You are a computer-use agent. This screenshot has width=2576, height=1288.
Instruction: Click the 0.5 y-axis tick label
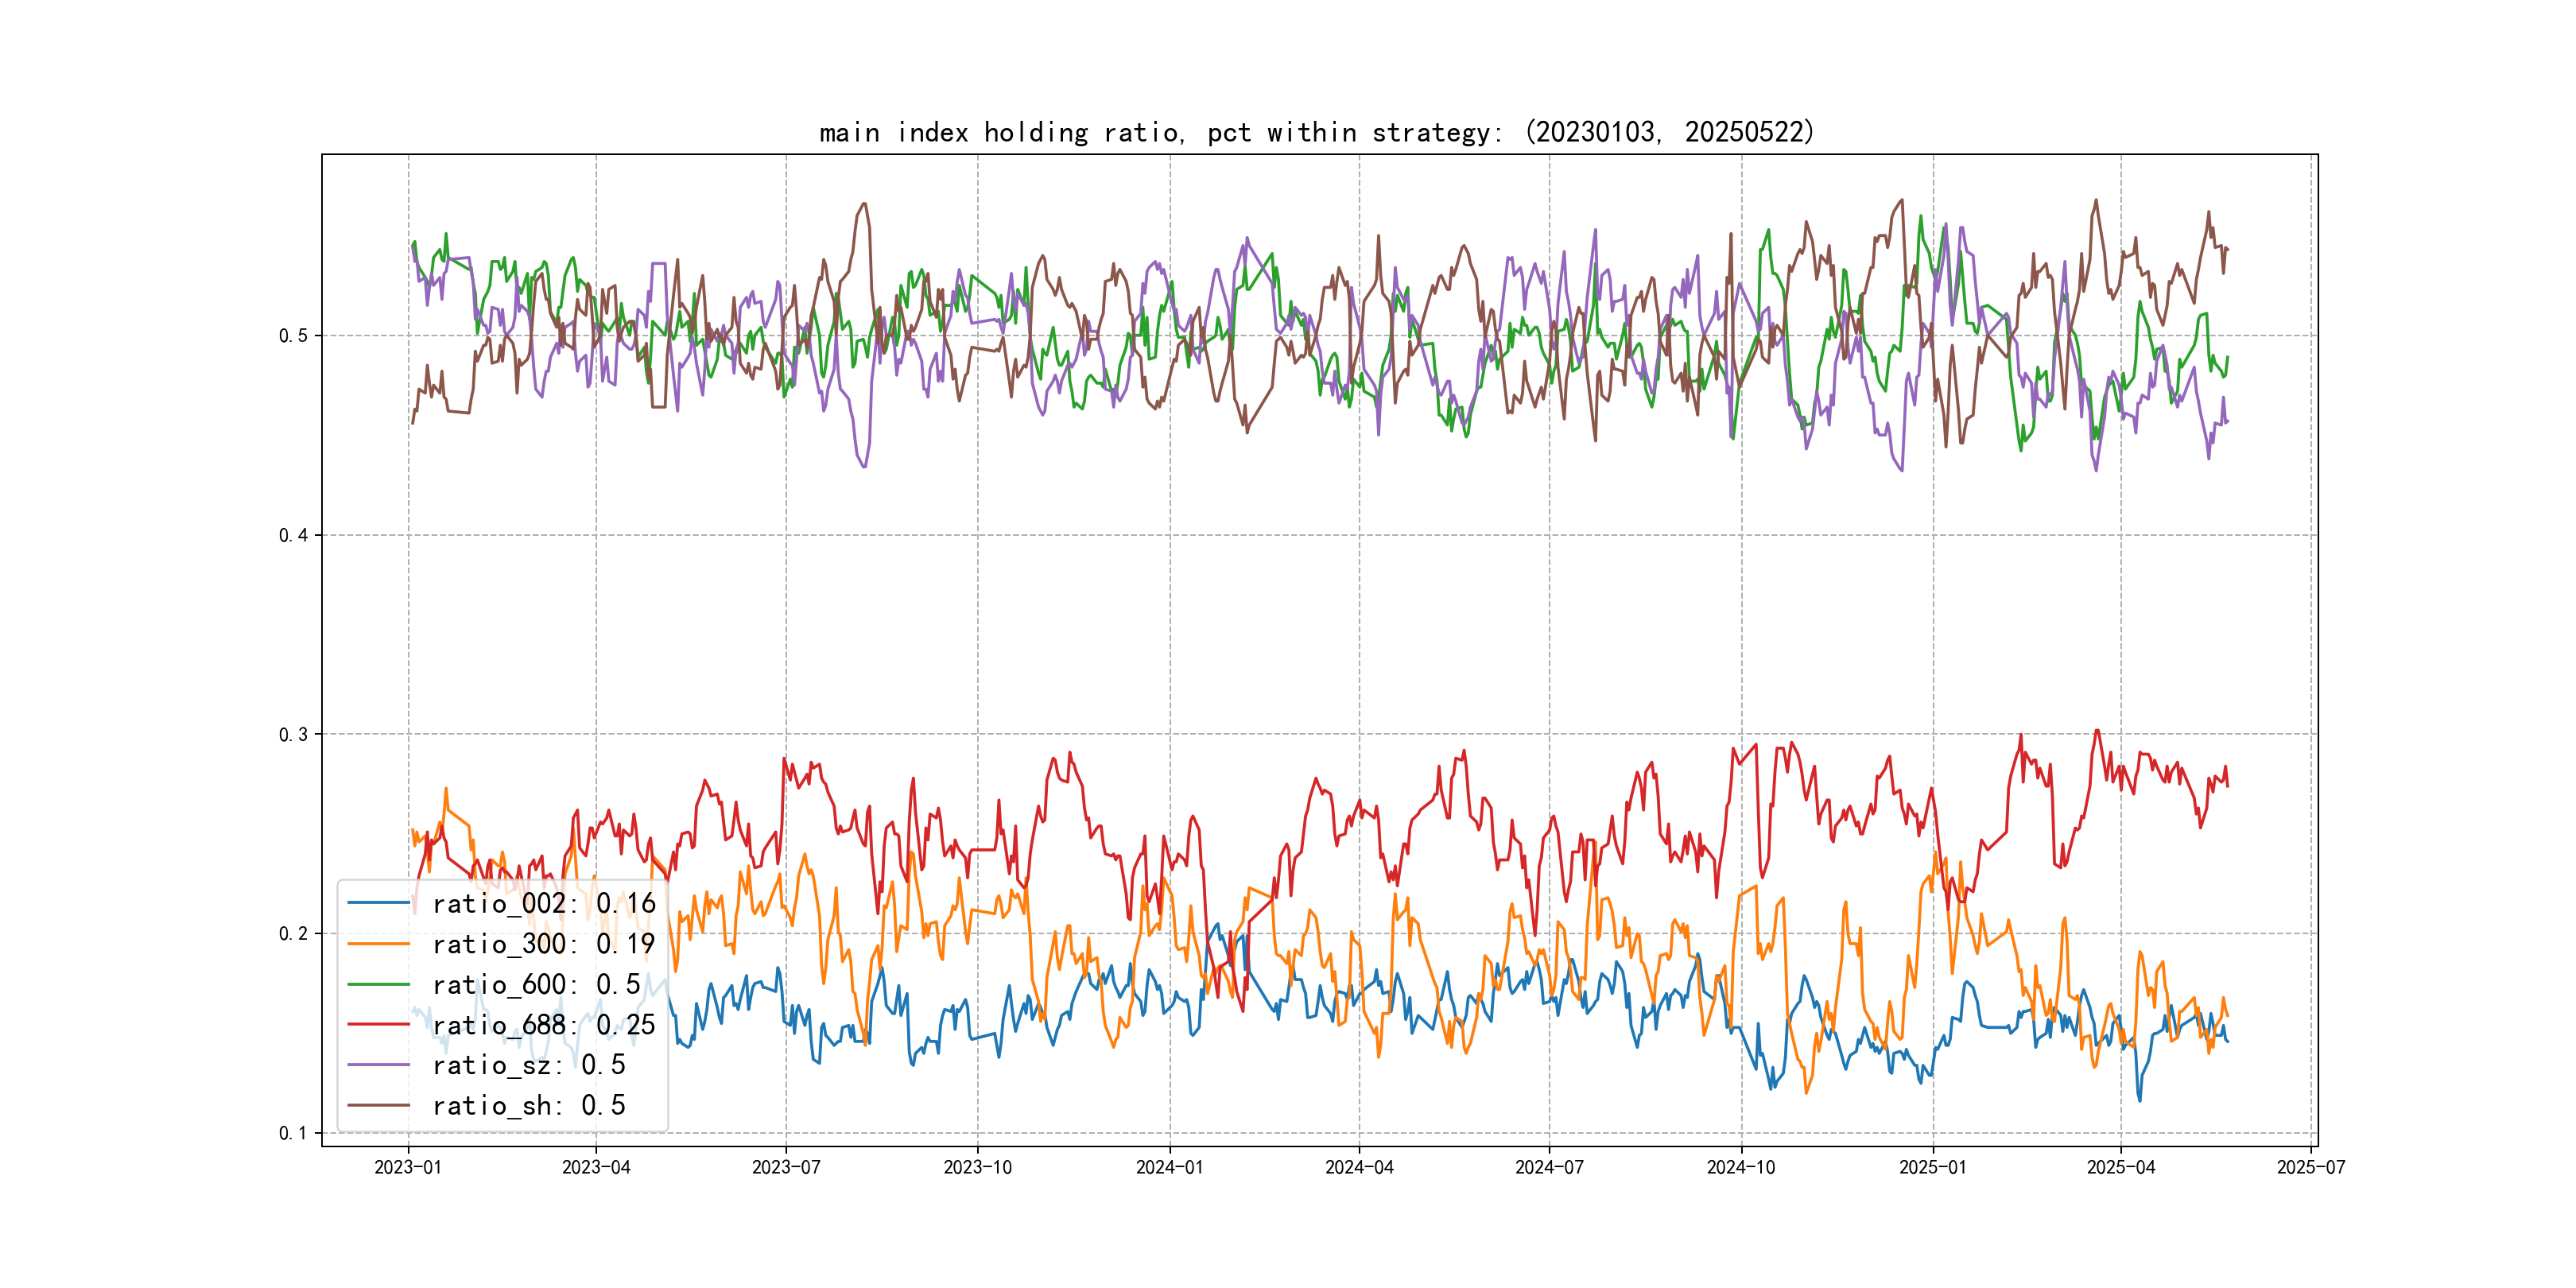tap(293, 335)
